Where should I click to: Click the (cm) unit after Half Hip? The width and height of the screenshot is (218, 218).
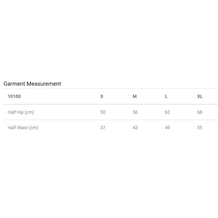pos(29,112)
